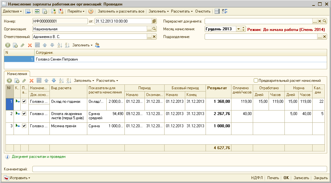Click the Очистить button

pyautogui.click(x=203, y=11)
